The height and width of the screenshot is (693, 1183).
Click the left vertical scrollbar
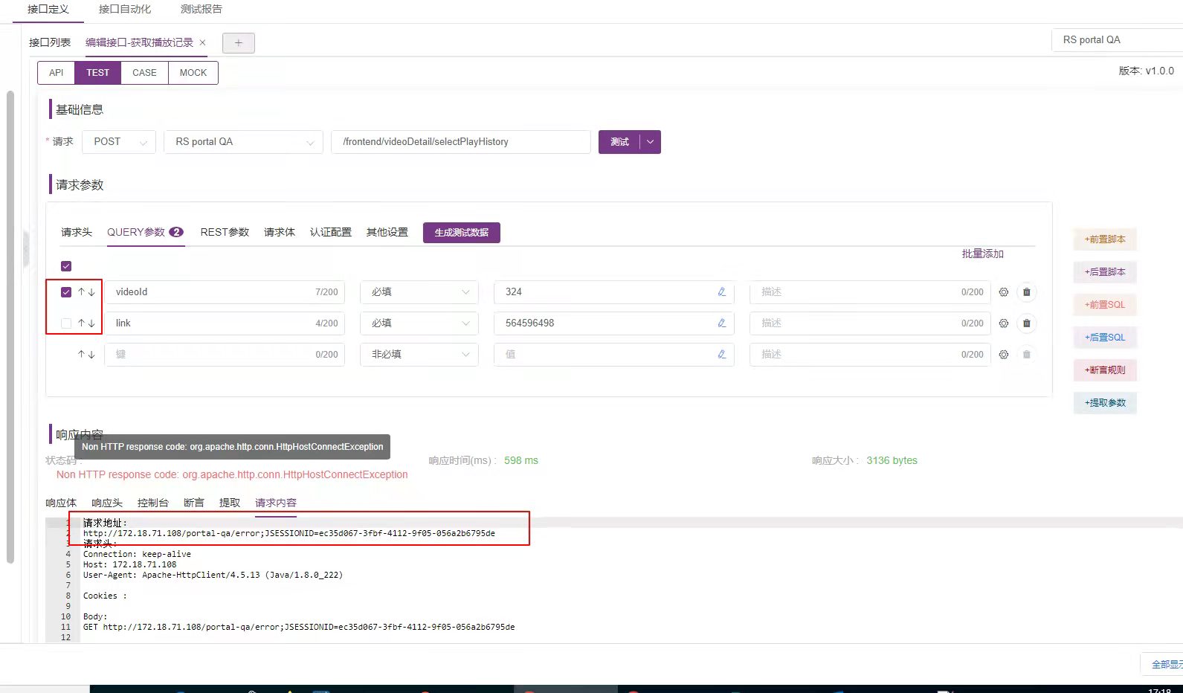pyautogui.click(x=10, y=327)
